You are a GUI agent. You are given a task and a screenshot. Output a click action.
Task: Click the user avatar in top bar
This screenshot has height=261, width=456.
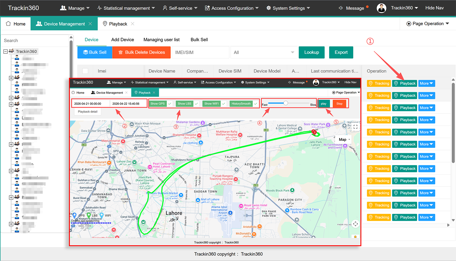(x=381, y=8)
